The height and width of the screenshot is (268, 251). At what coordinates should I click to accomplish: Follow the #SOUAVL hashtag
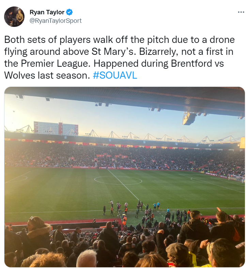115,75
